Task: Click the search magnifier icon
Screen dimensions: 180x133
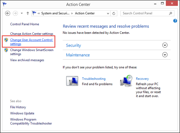Action: pos(170,14)
